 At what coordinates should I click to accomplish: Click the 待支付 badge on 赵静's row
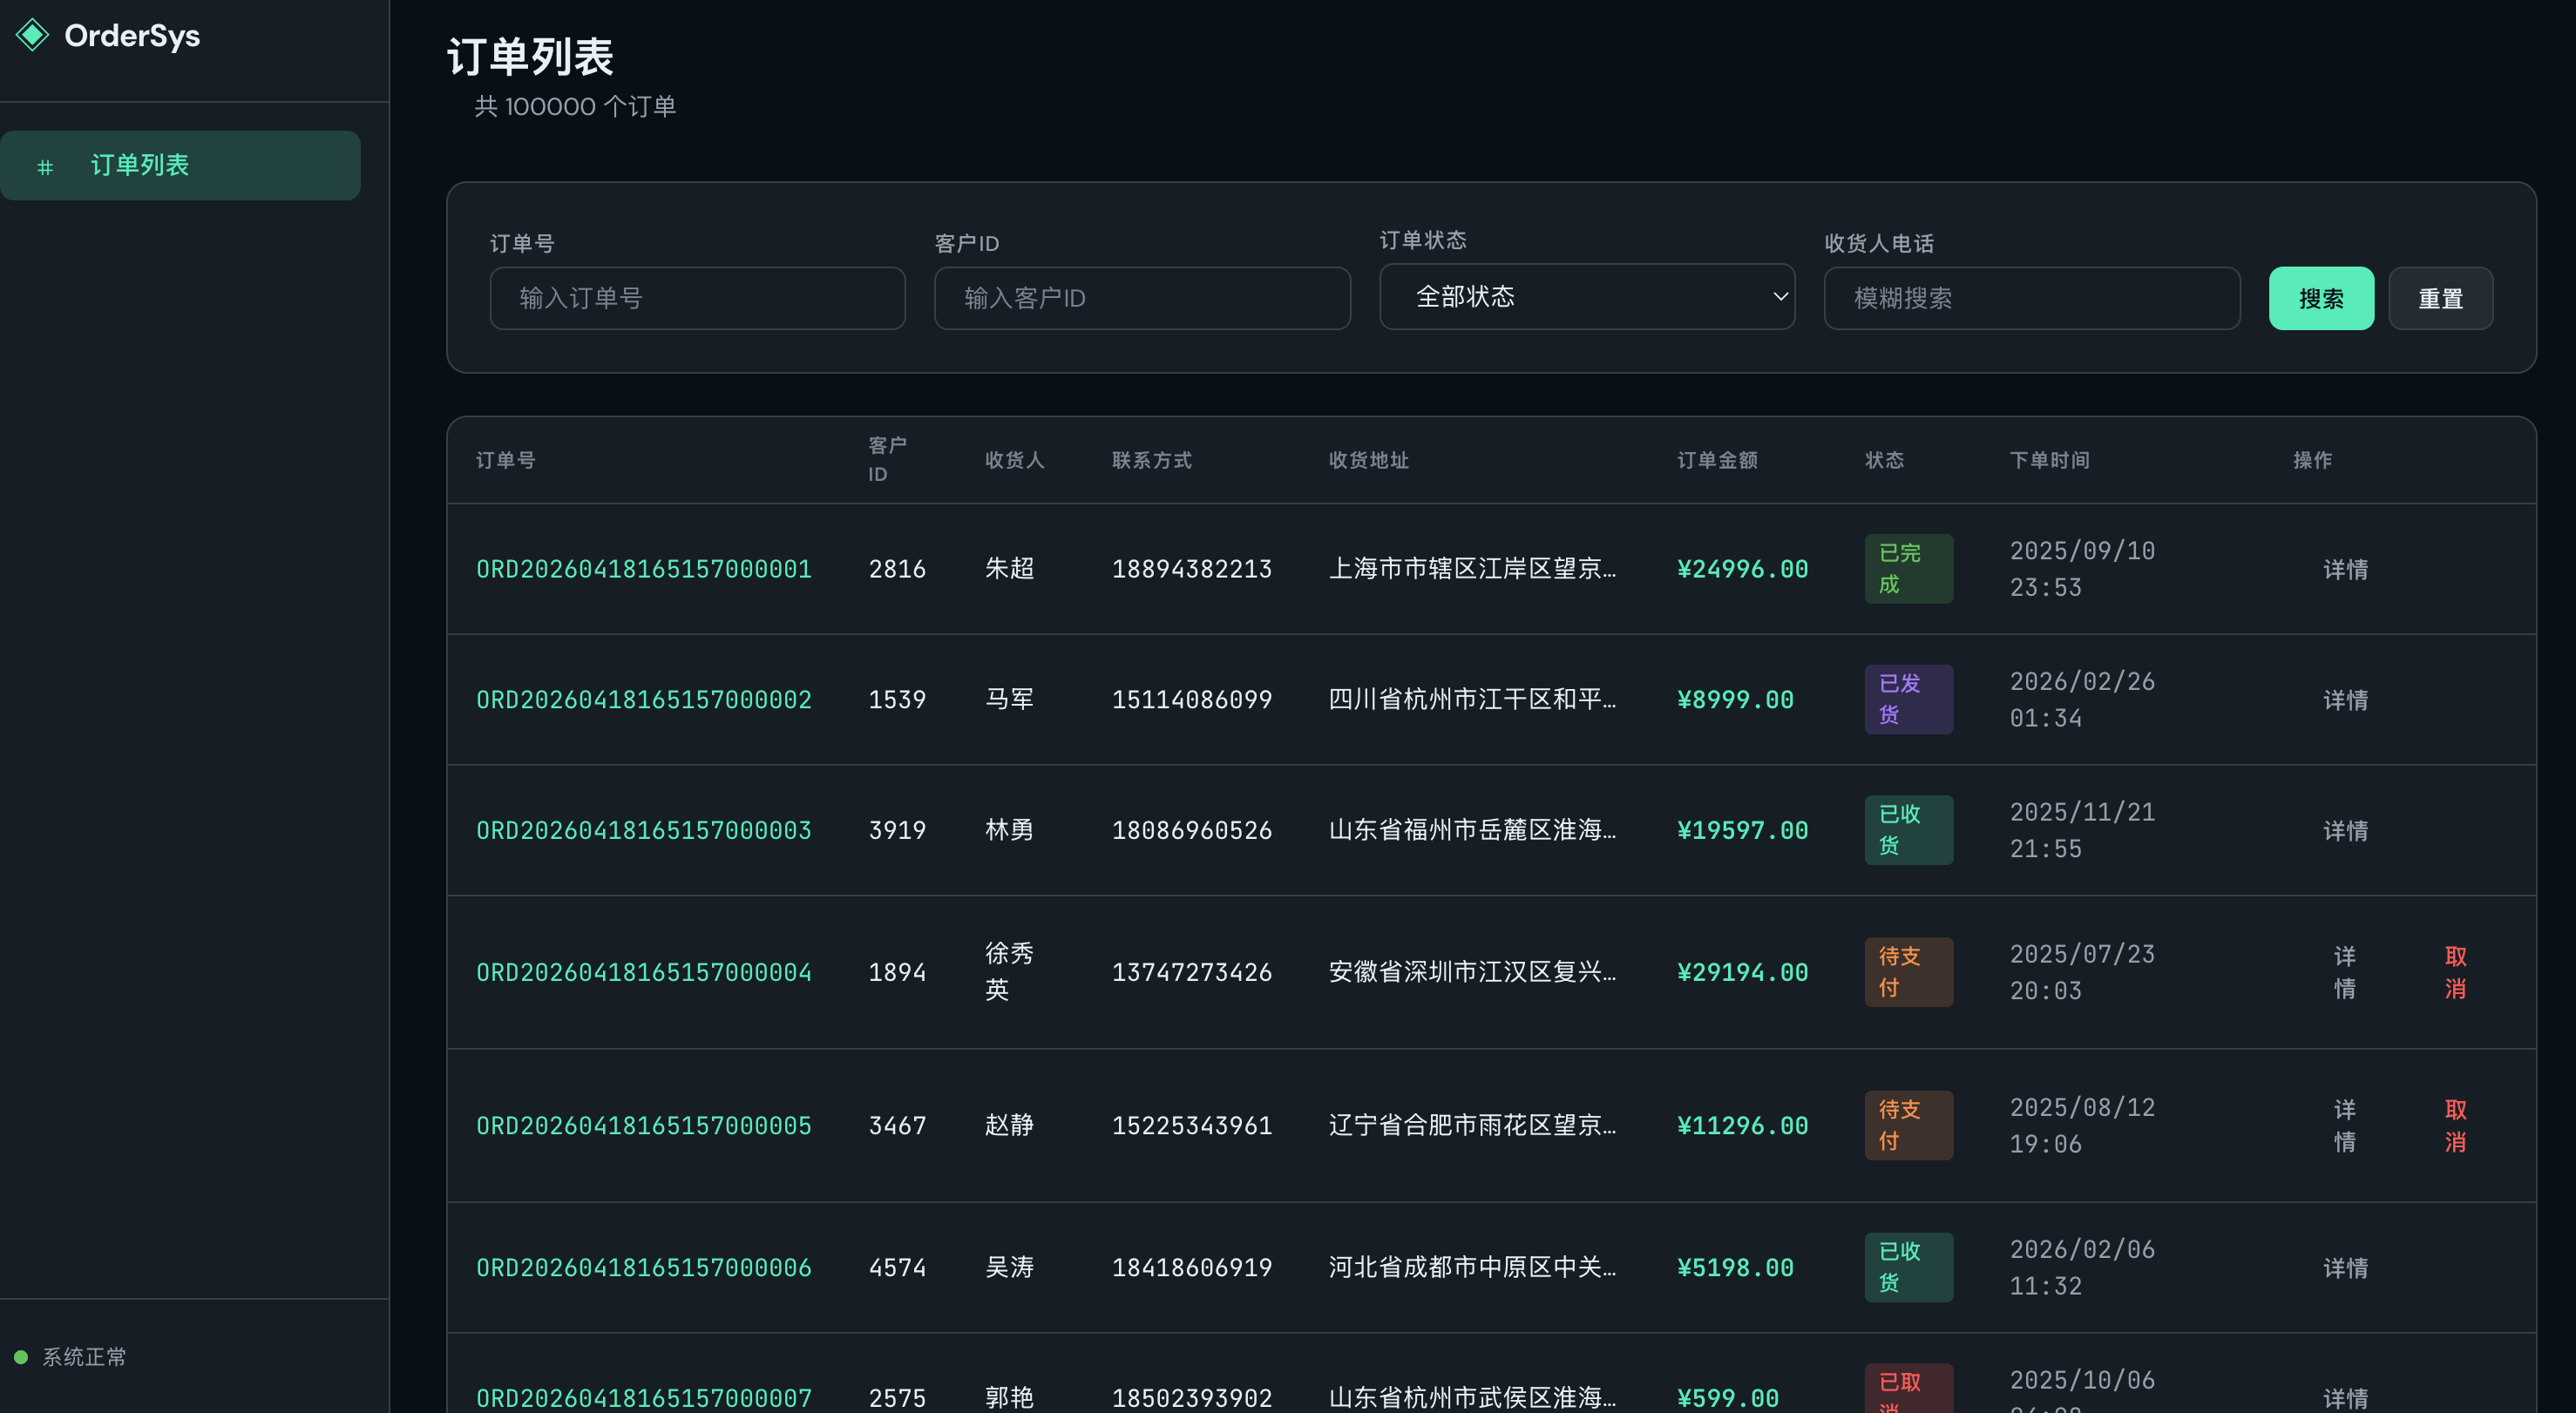click(1907, 1125)
